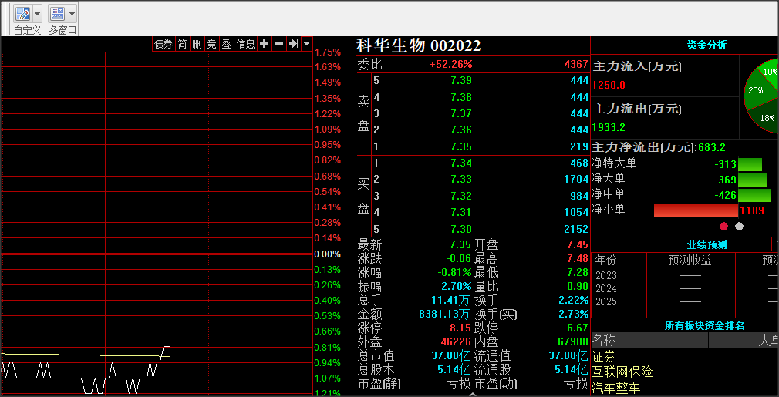The image size is (779, 397).
Task: Open the 信息 info button
Action: pyautogui.click(x=245, y=44)
